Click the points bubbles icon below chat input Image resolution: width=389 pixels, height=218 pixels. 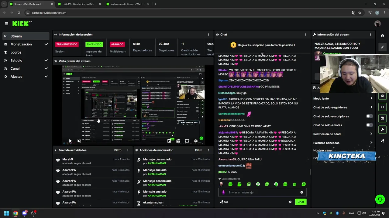coord(222,202)
